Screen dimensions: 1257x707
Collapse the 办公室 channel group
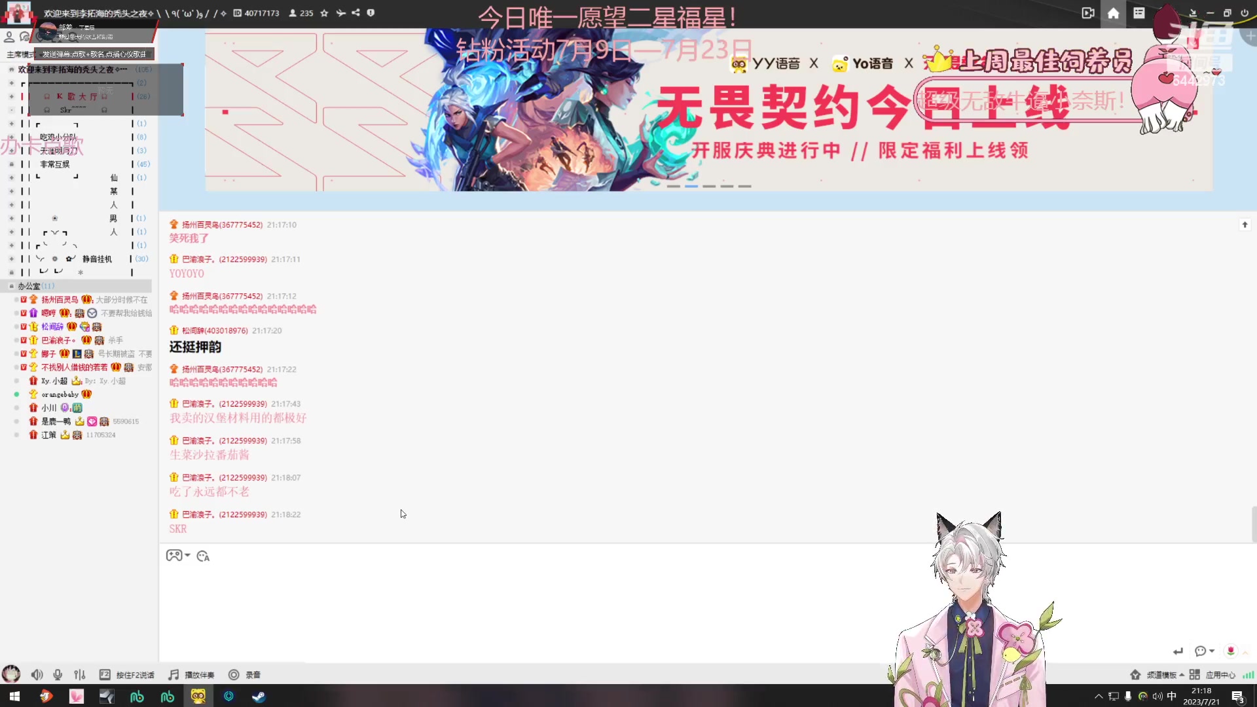click(x=11, y=286)
